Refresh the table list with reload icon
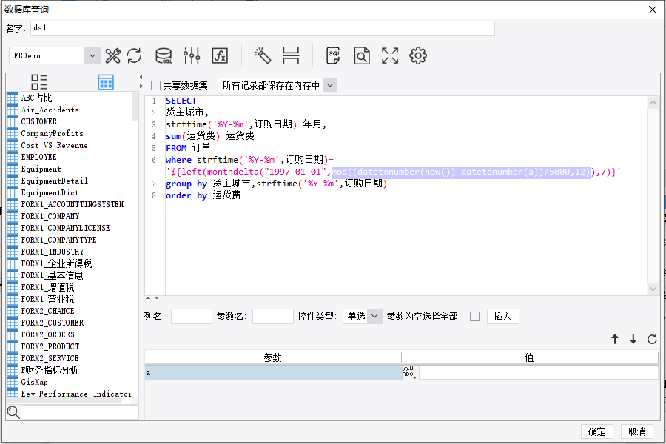 pos(134,55)
